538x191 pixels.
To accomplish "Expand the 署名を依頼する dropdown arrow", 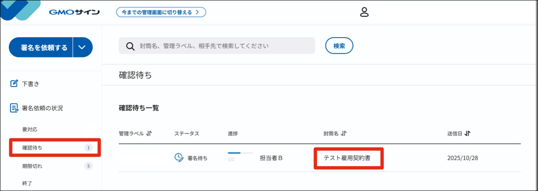I will (82, 47).
